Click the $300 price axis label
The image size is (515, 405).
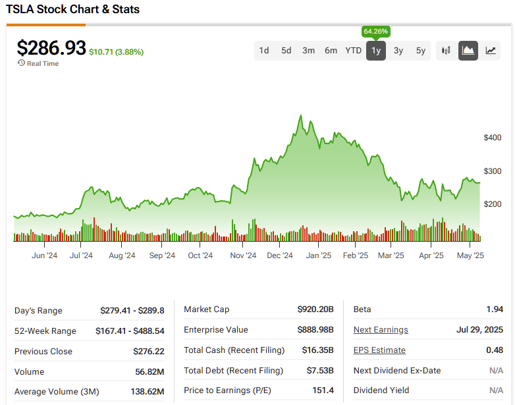[x=493, y=171]
